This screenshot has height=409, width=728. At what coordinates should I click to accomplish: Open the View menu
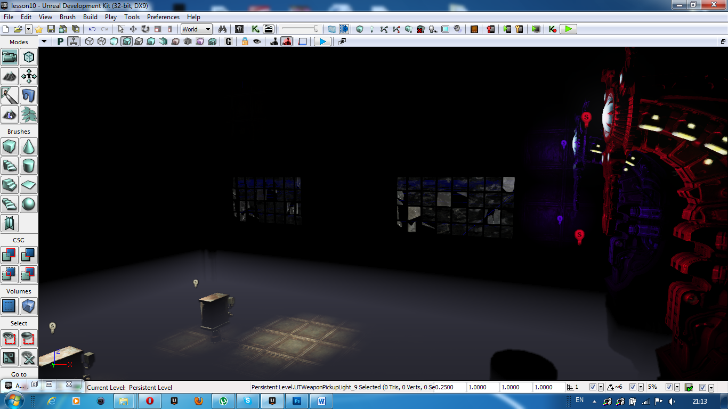45,17
